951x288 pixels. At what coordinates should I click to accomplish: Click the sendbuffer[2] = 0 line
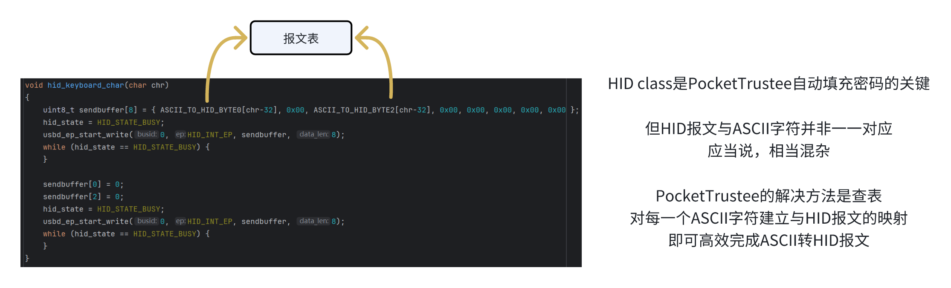[x=83, y=197]
